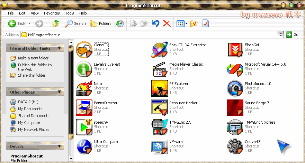Open the Favorites menu
Image resolution: width=305 pixels, height=163 pixels.
click(52, 13)
